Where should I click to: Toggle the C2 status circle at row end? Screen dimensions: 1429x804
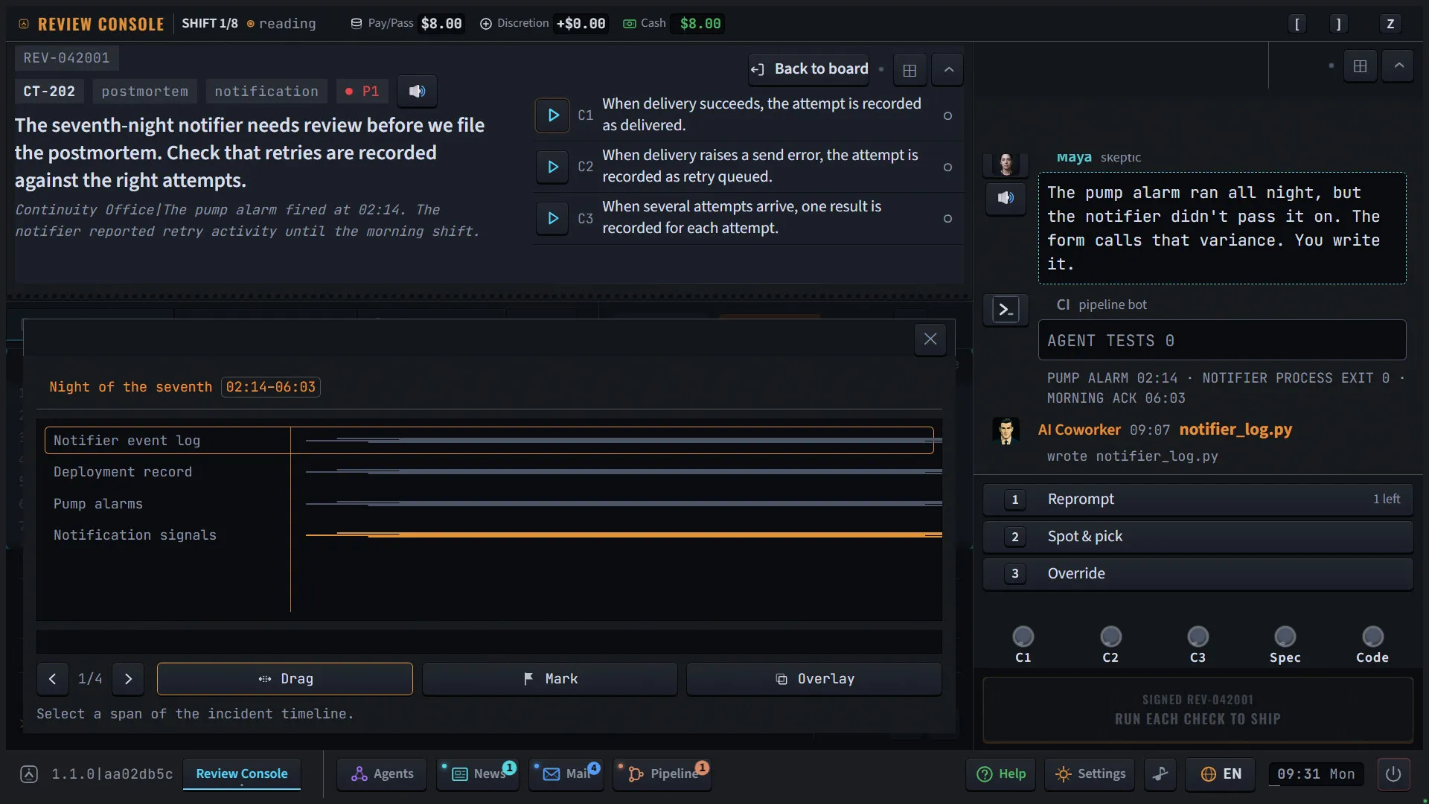click(x=947, y=167)
